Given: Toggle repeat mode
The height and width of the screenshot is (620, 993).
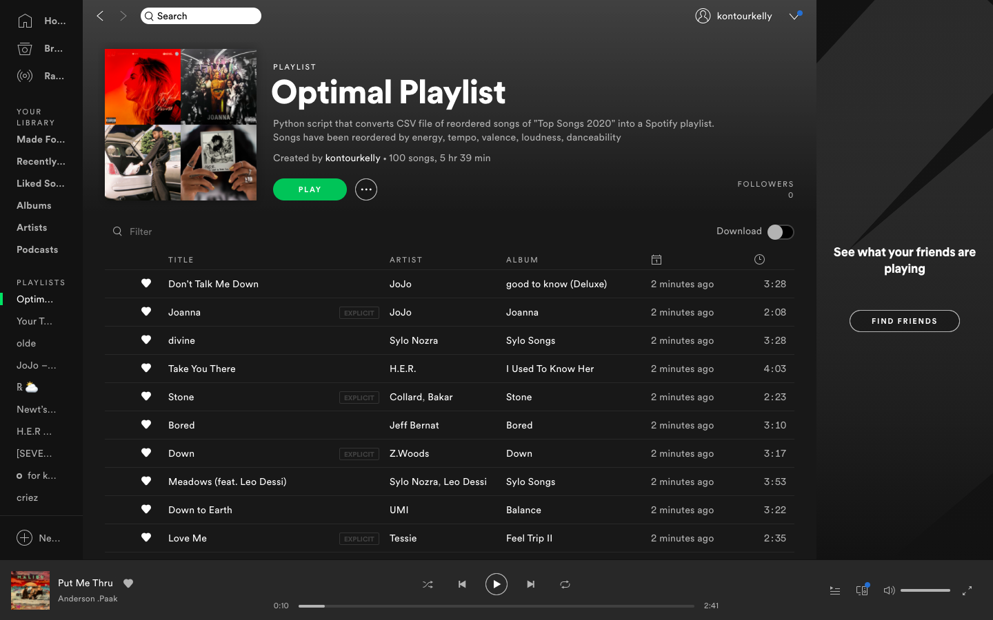Looking at the screenshot, I should click(565, 584).
